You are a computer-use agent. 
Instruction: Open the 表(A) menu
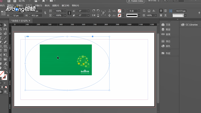(47, 6)
